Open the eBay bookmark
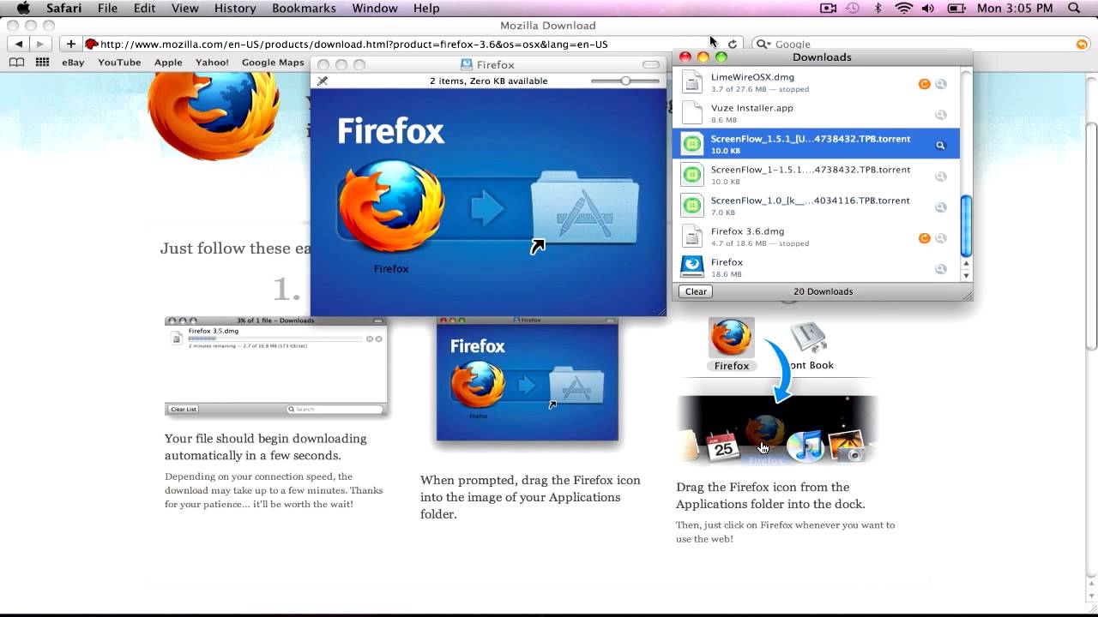1098x617 pixels. pyautogui.click(x=73, y=62)
